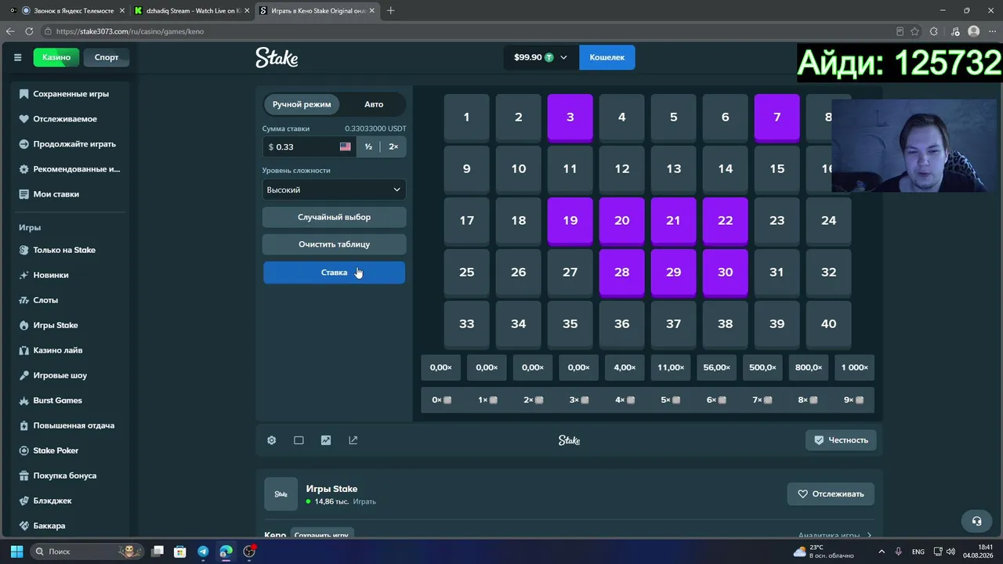The image size is (1003, 564).
Task: Open Баккара in the sidebar
Action: [x=49, y=526]
